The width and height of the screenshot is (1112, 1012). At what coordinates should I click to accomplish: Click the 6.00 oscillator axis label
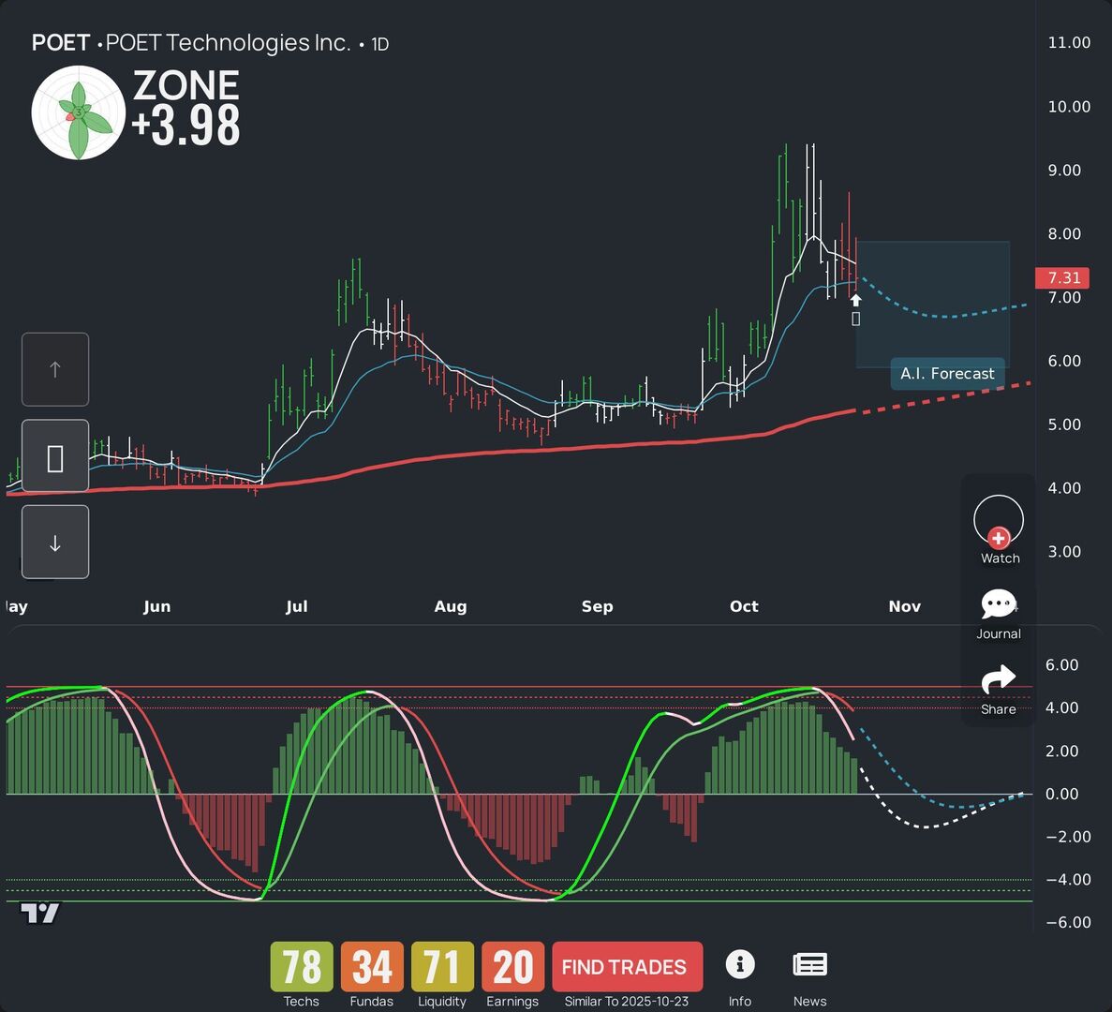point(1061,665)
